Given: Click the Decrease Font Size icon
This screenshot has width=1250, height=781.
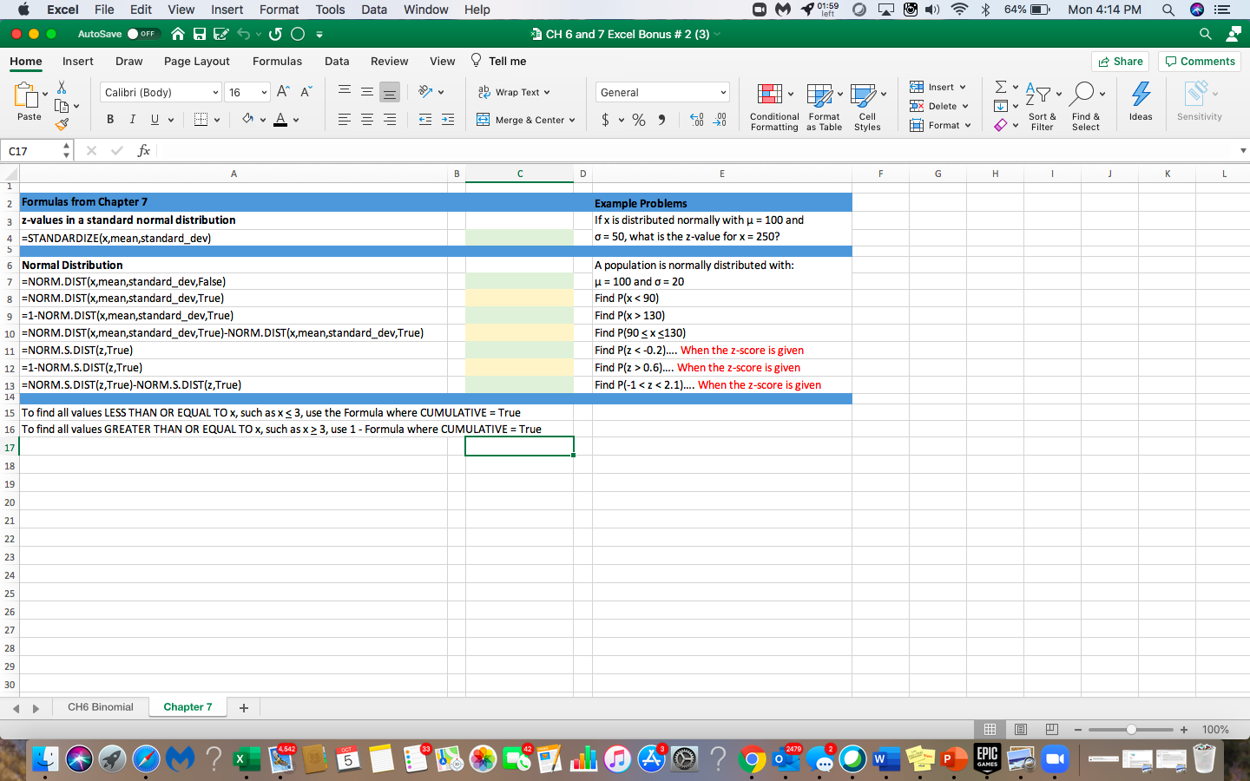Looking at the screenshot, I should 306,92.
